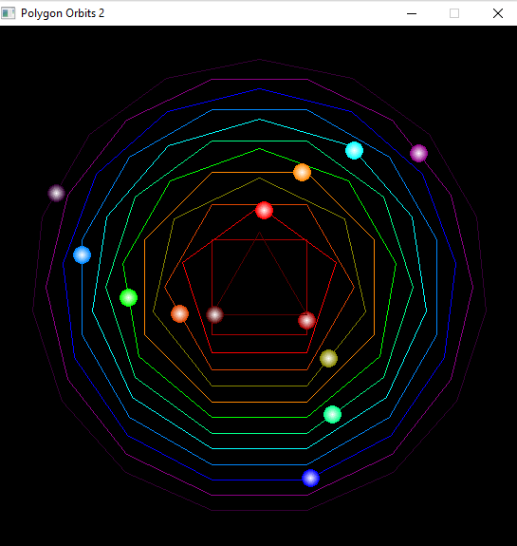The image size is (517, 546).
Task: Select the olive yellow ball
Action: (328, 358)
